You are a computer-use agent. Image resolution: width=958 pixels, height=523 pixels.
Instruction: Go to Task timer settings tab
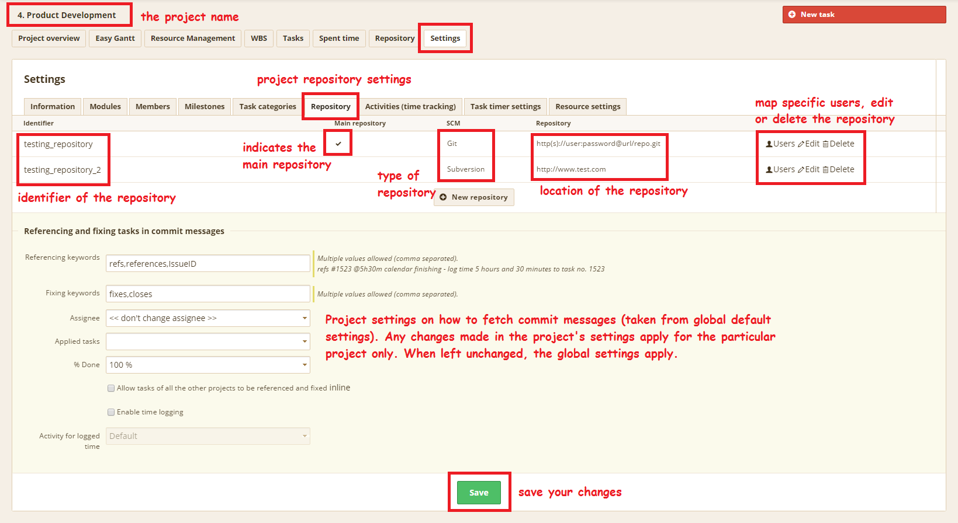[x=506, y=107]
